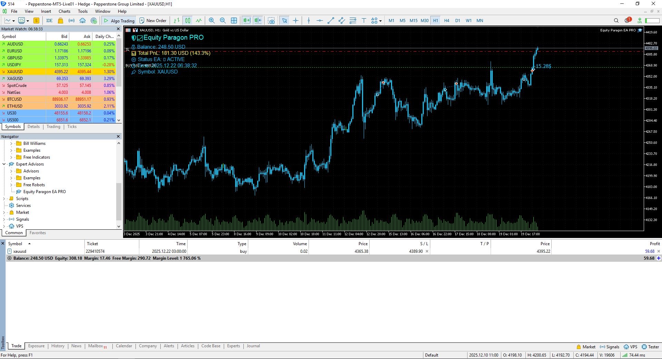The height and width of the screenshot is (359, 662).
Task: Tile chart windows with grid icon
Action: tap(234, 21)
